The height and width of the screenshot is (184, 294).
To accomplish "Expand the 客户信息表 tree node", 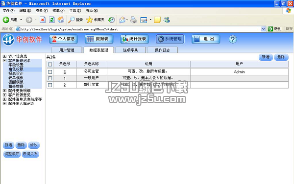I will [x=5, y=56].
